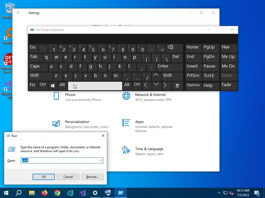Click the Help key on the keyboard
This screenshot has width=265, height=198.
point(211,86)
